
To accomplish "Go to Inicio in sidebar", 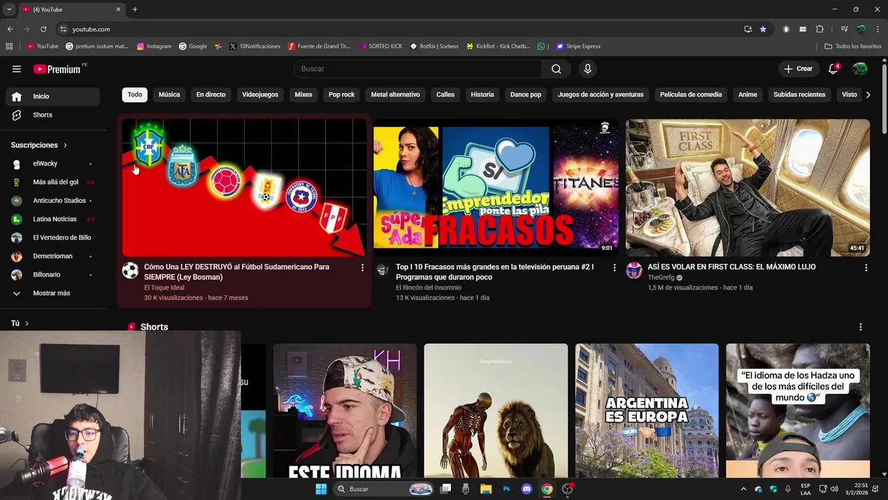I will pos(53,97).
